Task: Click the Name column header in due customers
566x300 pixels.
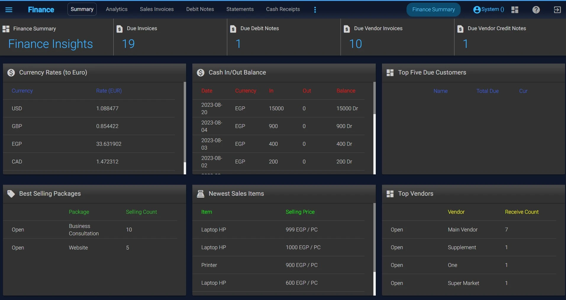Action: click(441, 91)
